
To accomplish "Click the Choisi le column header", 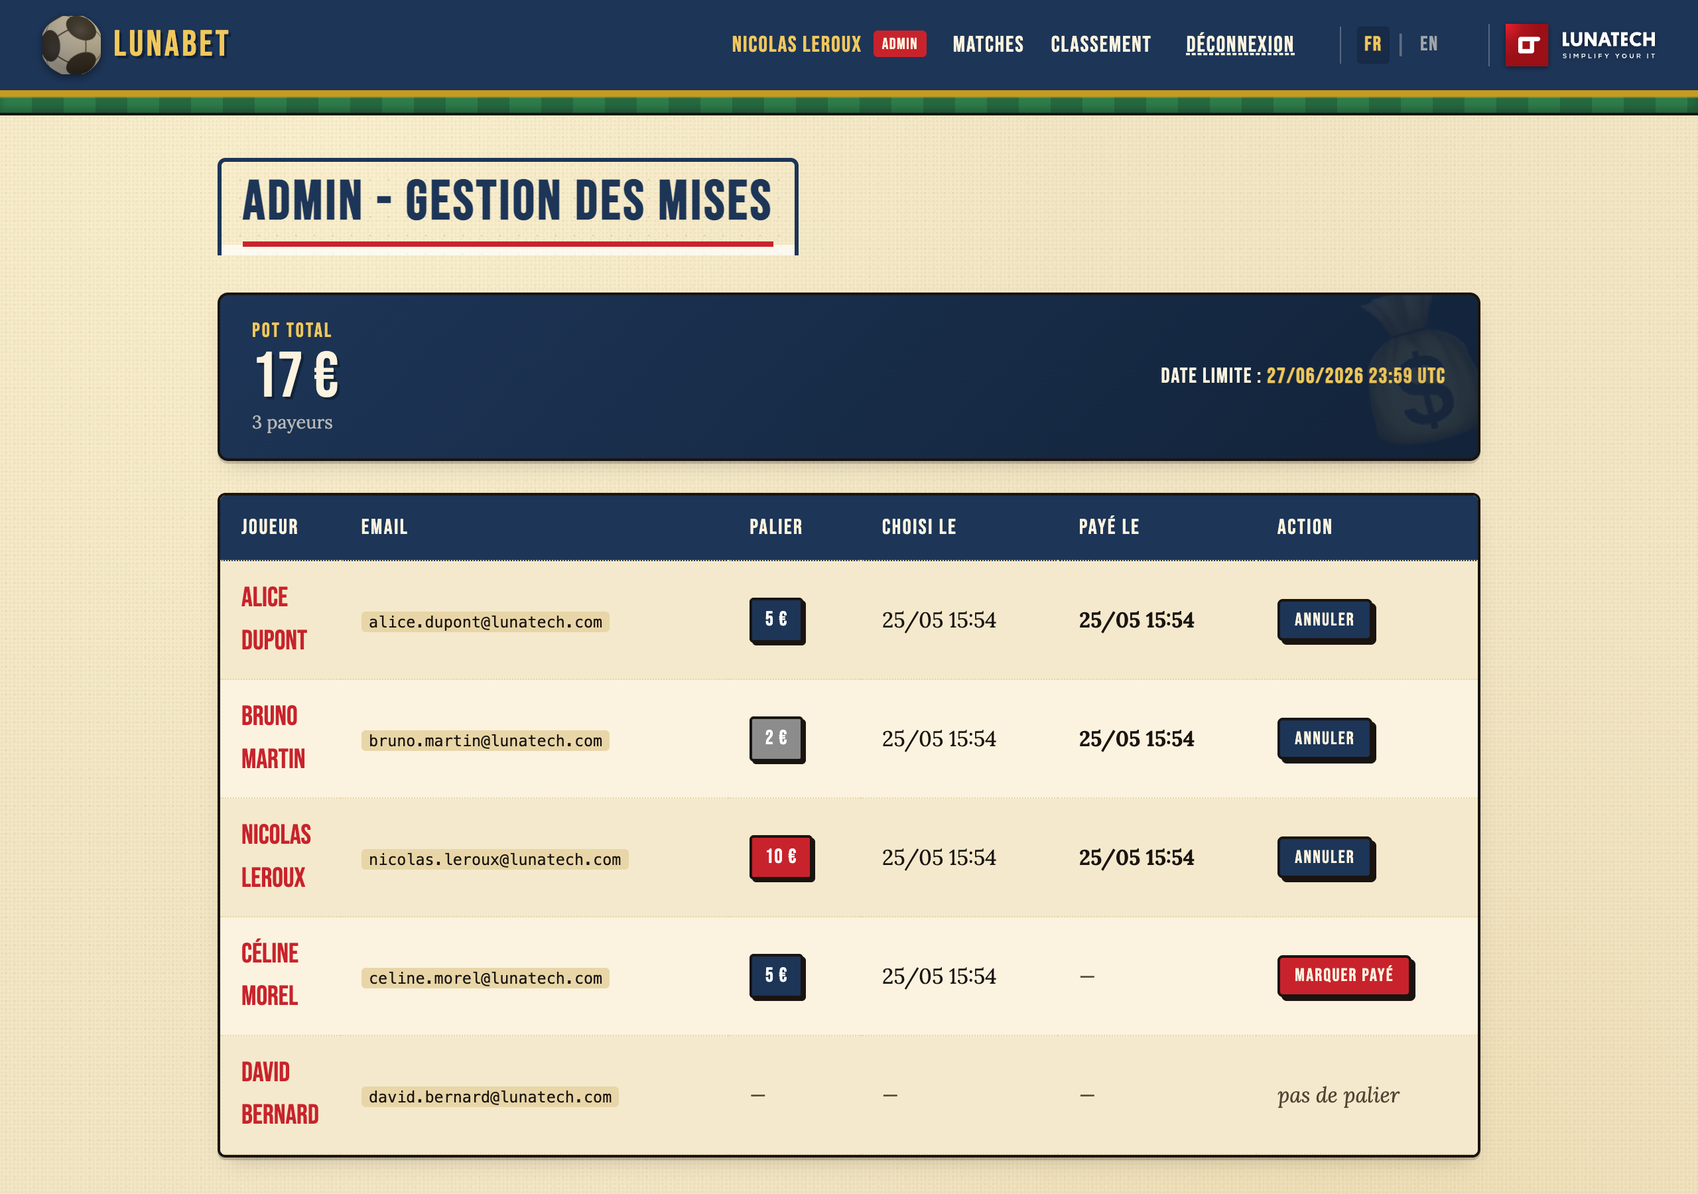I will point(919,527).
